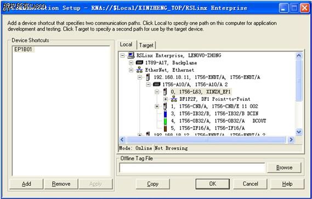Click the RSLinx Enterprise computer icon
Image resolution: width=312 pixels, height=199 pixels.
[x=131, y=55]
